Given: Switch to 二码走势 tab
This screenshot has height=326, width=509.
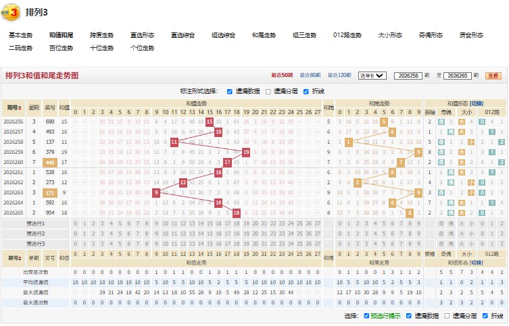Looking at the screenshot, I should click(20, 48).
